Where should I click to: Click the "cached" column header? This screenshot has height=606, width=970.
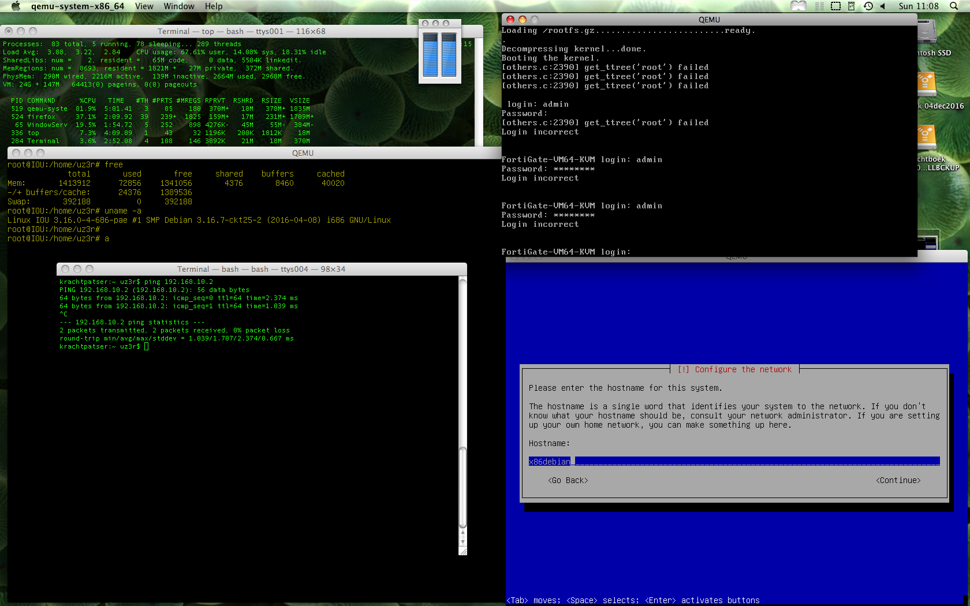[x=331, y=174]
